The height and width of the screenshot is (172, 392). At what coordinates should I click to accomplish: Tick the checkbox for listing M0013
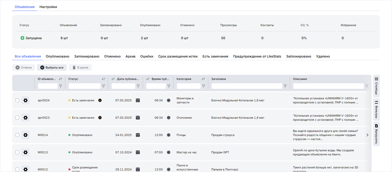(x=17, y=152)
